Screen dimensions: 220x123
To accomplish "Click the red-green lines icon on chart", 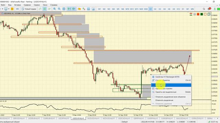I will (191, 14).
